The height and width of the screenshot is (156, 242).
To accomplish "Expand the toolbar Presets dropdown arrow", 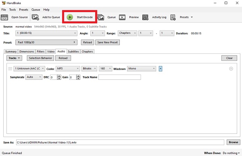I will point(192,17).
